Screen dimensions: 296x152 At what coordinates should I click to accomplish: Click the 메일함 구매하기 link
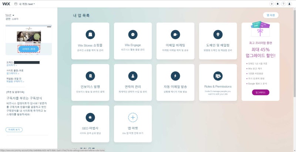coord(15,82)
